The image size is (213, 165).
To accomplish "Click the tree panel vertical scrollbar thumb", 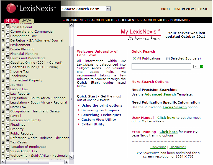I will tap(71, 99).
